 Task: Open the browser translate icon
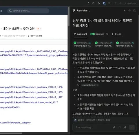tap(99, 3)
